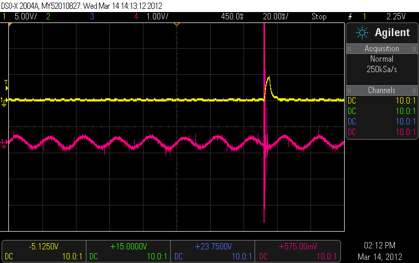
Task: Click yellow 10.0:1 probe ratio in Channels panel
Action: click(x=406, y=101)
